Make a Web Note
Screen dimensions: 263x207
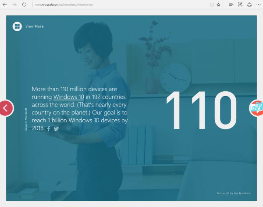(240, 4)
